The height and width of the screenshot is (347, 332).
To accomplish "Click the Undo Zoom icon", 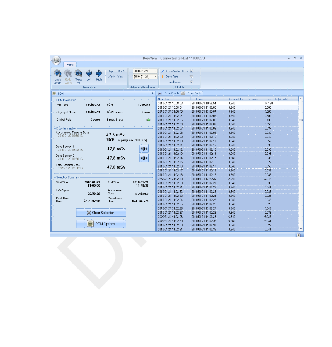I will [x=58, y=73].
